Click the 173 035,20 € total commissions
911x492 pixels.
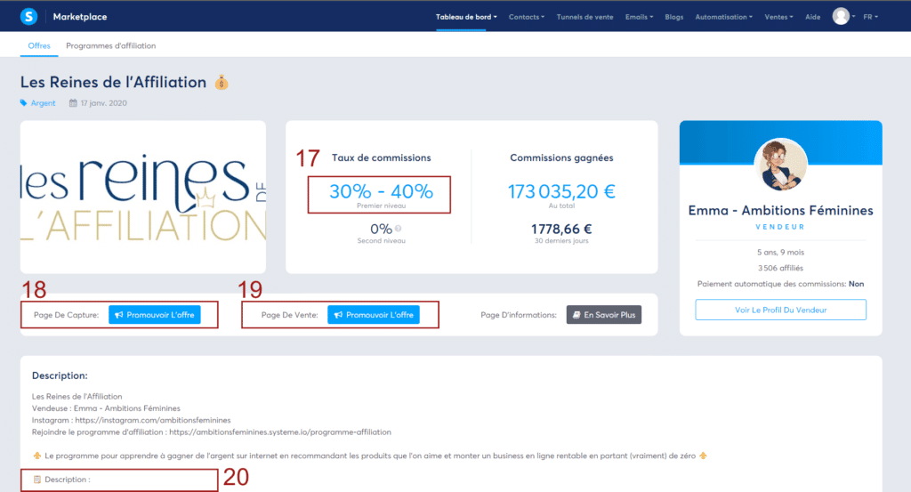click(x=561, y=191)
